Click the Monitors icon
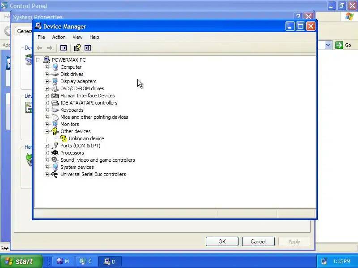 [x=55, y=124]
